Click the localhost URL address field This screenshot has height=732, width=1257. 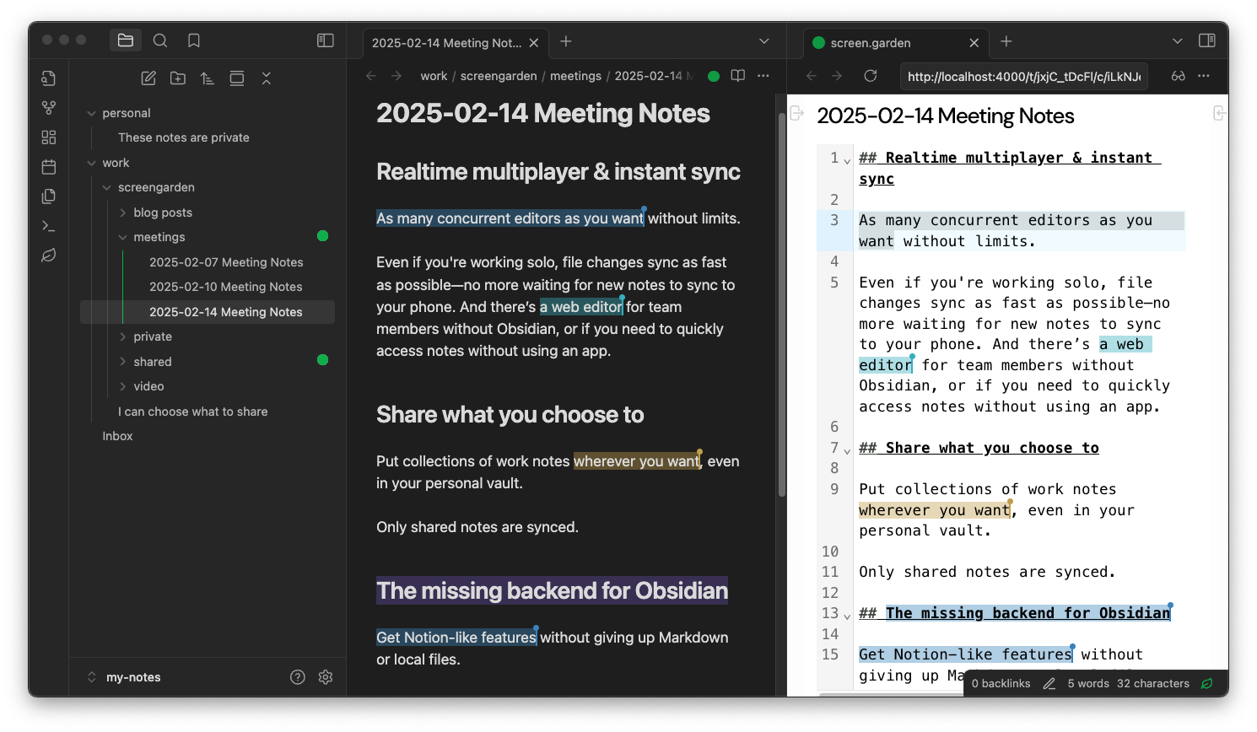[1023, 76]
